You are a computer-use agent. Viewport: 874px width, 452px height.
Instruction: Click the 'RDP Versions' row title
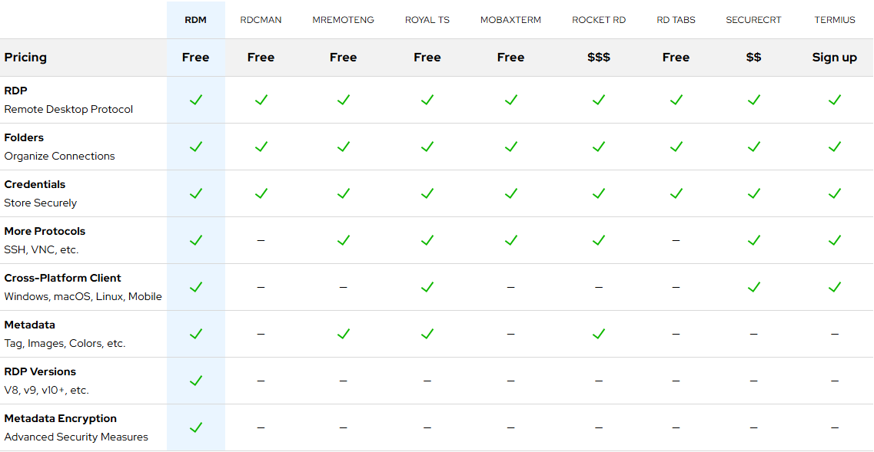(x=40, y=371)
